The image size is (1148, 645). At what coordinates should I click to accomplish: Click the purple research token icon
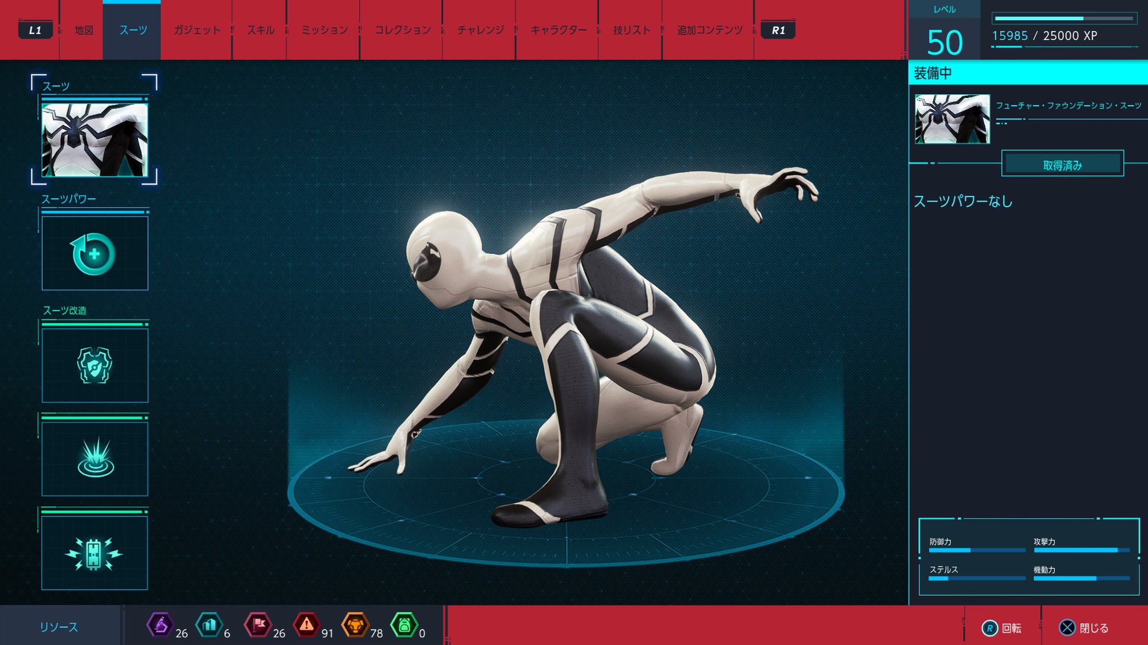pos(160,624)
